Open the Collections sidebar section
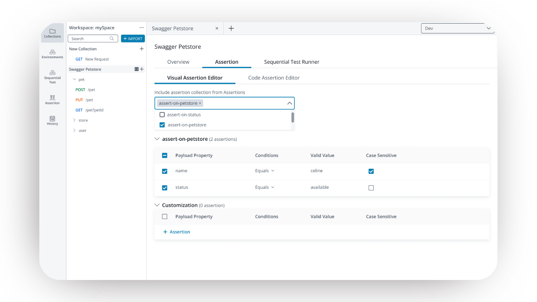 point(52,33)
